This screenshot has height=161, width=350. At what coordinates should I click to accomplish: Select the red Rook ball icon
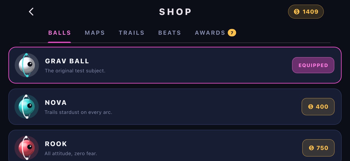click(x=27, y=148)
